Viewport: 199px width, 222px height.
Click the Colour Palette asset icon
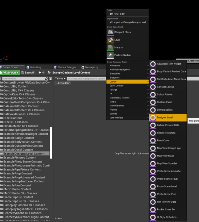click(x=153, y=95)
